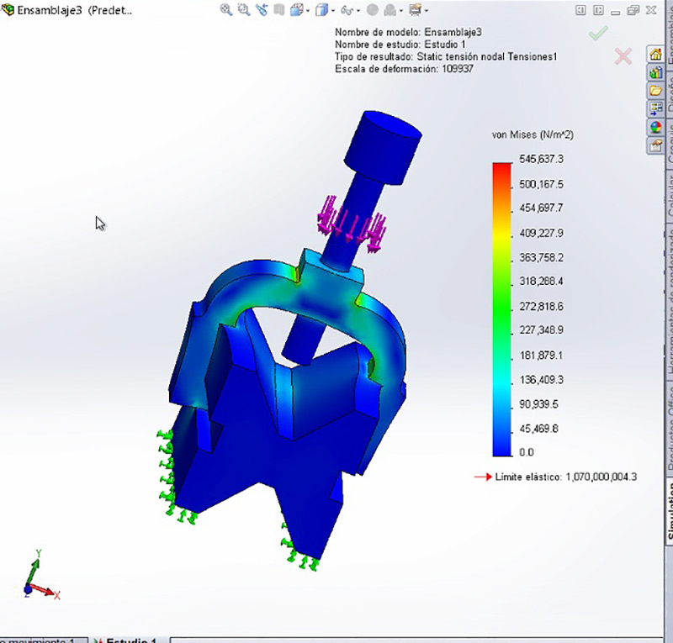Click the Previous View icon
Viewport: 673px width, 643px height.
[x=262, y=10]
